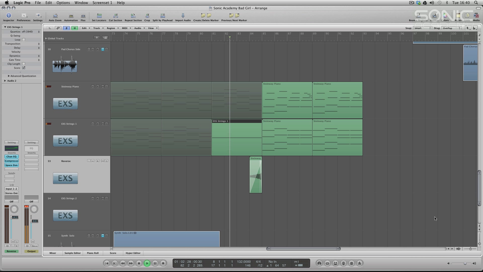Click the Stop transport button

[139, 263]
